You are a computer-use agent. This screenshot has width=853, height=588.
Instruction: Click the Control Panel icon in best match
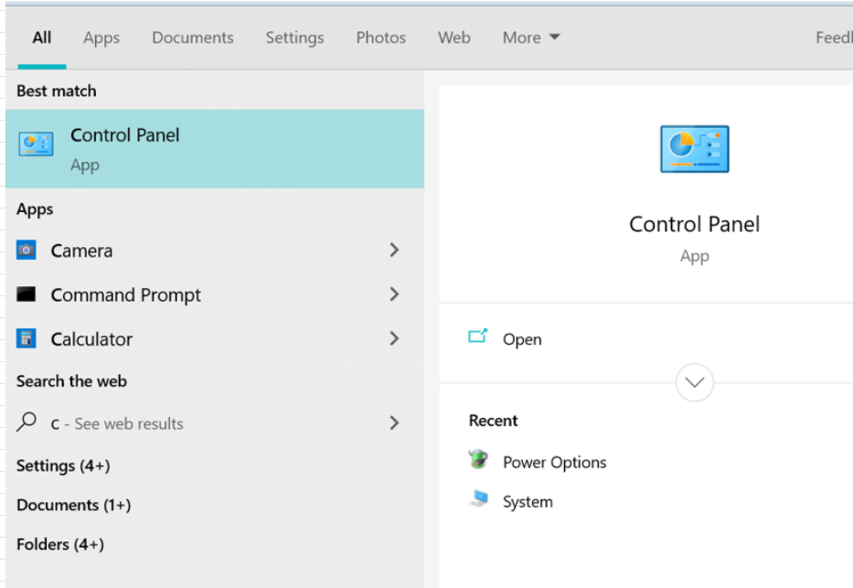coord(37,144)
